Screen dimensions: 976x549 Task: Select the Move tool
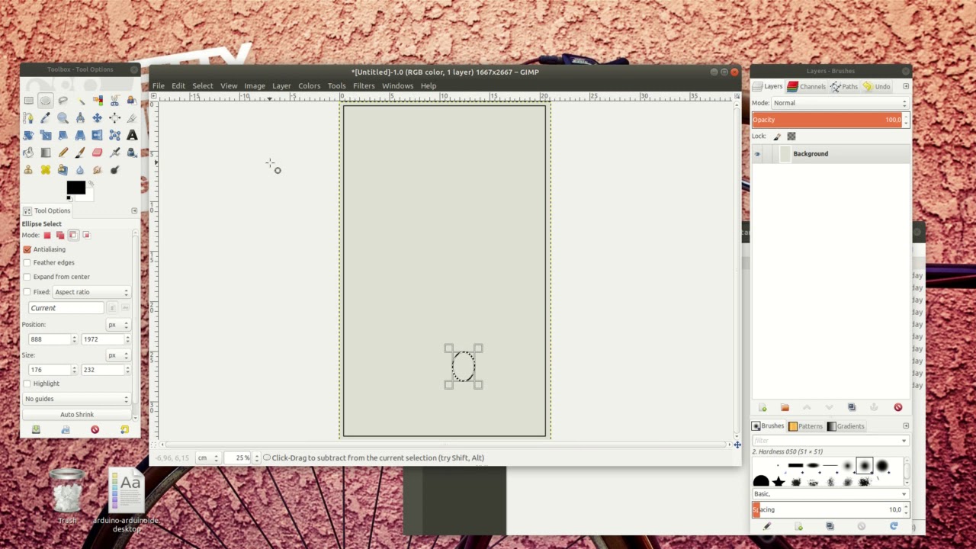click(97, 117)
